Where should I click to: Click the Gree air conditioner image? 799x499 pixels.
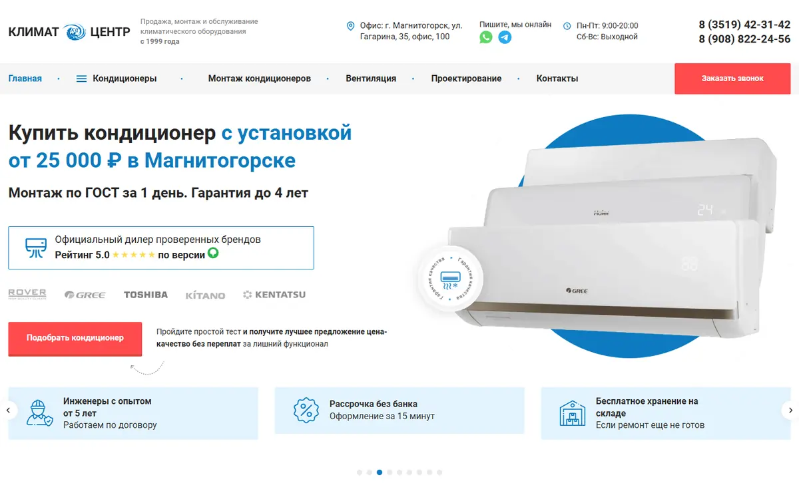[603, 279]
